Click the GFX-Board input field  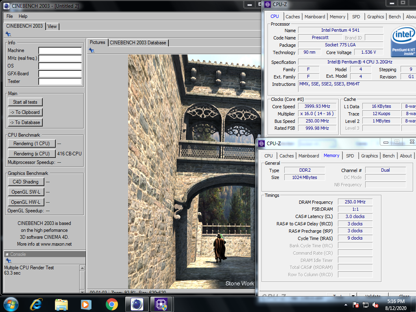(x=60, y=74)
